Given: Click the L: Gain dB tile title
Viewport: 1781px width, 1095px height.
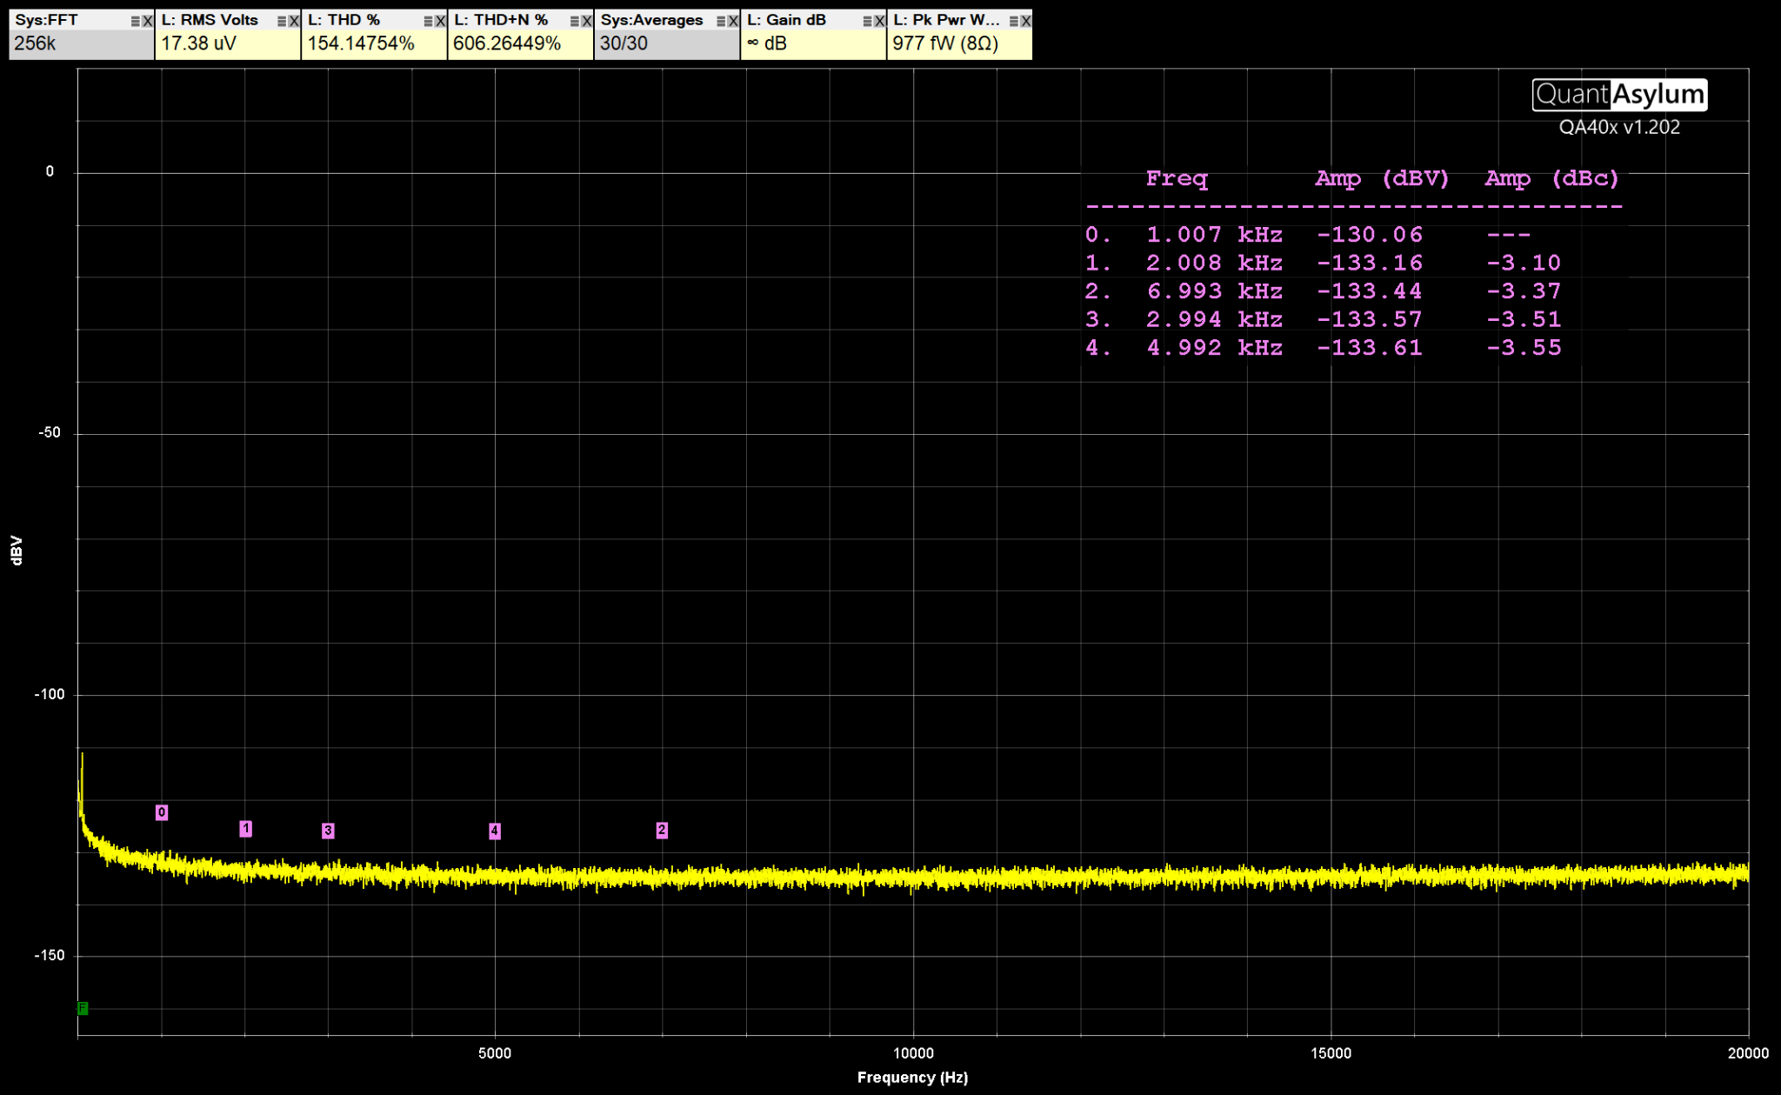Looking at the screenshot, I should 786,20.
